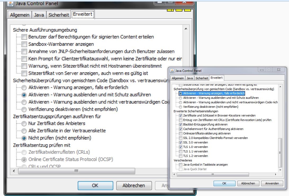Enable TLS 1.1 verwenden
Image resolution: width=289 pixels, height=196 pixels.
(180, 151)
